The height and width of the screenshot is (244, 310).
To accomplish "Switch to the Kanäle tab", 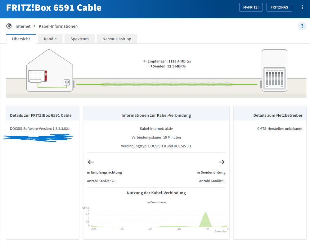I will (50, 39).
